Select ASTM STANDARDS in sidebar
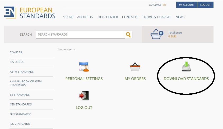The height and width of the screenshot is (129, 223). tap(22, 71)
